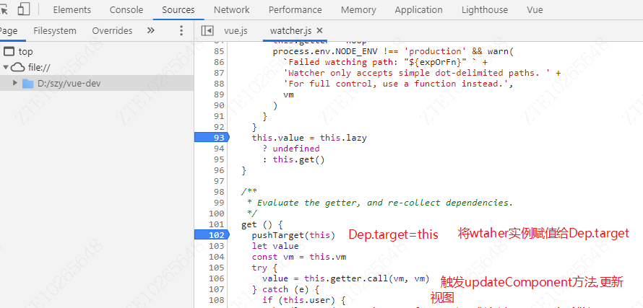Screen dimensions: 643x308
Task: Switch to the Lighthouse tab
Action: pyautogui.click(x=485, y=10)
